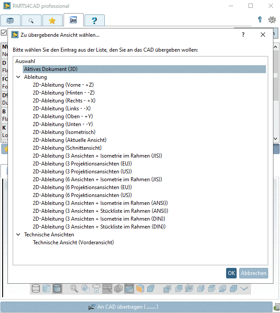Select 2D-Ableitung (Unten - -Y)
Viewport: 280px width, 313px height.
tap(63, 124)
